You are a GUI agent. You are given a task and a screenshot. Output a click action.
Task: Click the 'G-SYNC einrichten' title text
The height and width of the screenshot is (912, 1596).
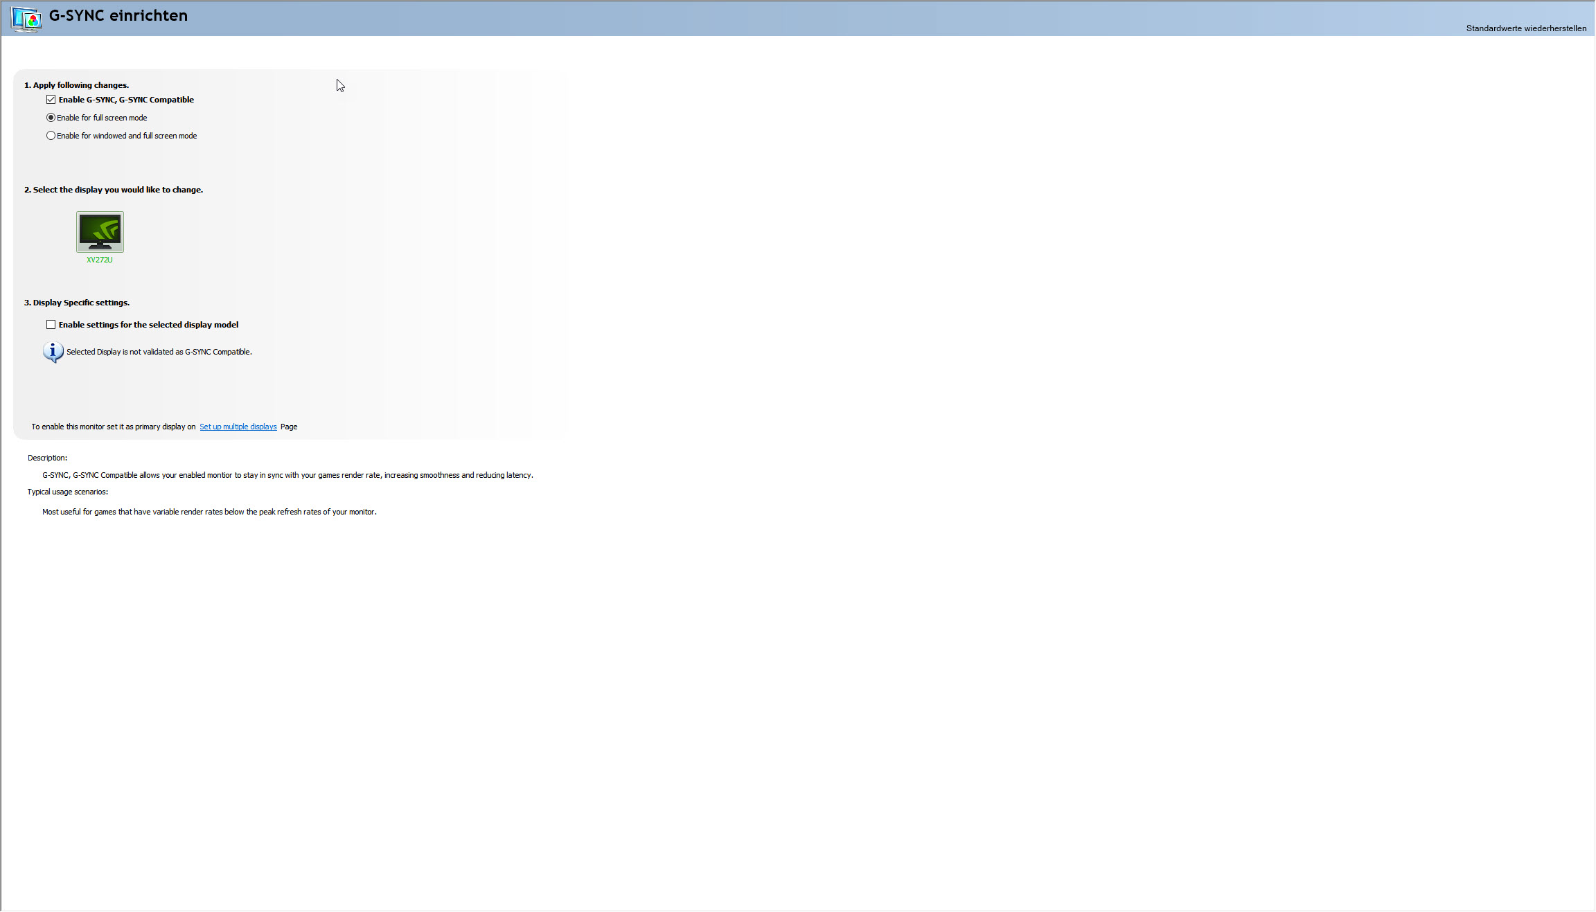tap(118, 15)
